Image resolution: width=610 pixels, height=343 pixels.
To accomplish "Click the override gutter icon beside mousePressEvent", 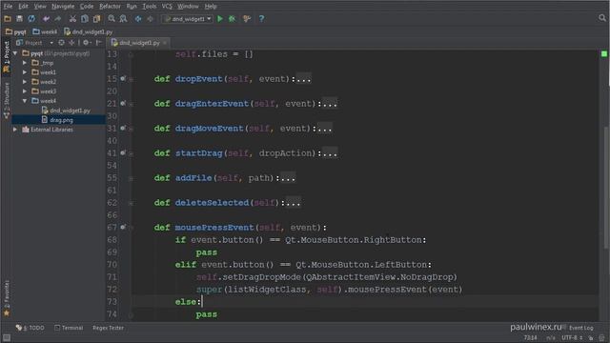I will (x=123, y=227).
